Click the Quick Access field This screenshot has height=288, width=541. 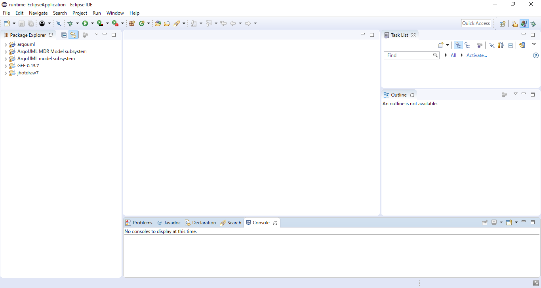click(x=476, y=23)
